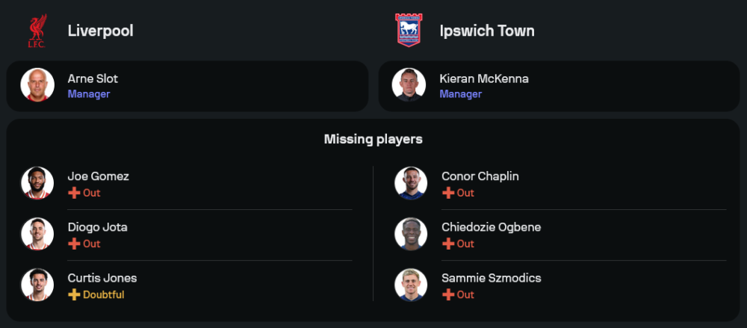This screenshot has height=328, width=747.
Task: Click the injury cross under Sammie Szmodics
Action: [448, 294]
